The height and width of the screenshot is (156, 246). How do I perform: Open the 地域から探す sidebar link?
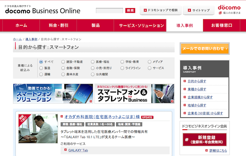click(197, 105)
